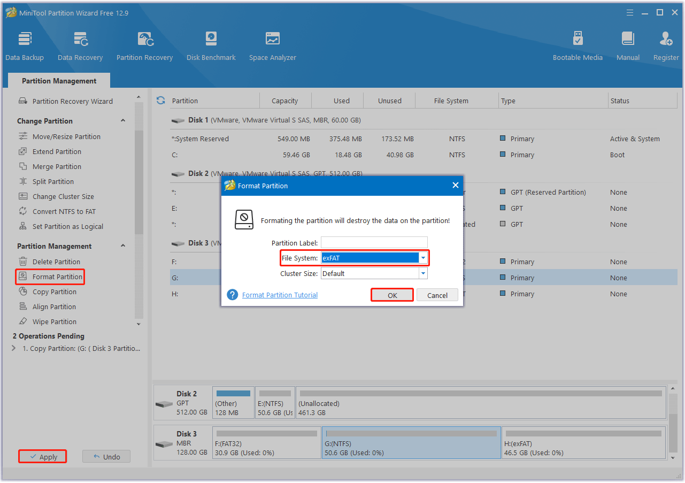Click the H:(exFAT) block in disk map

click(583, 443)
